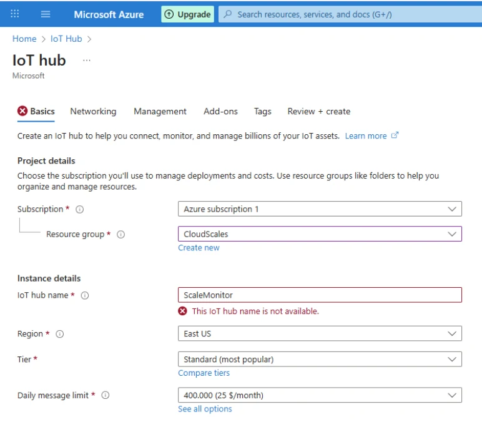Click the 'Microsoft' publisher text under title
Image resolution: width=482 pixels, height=422 pixels.
pos(28,76)
